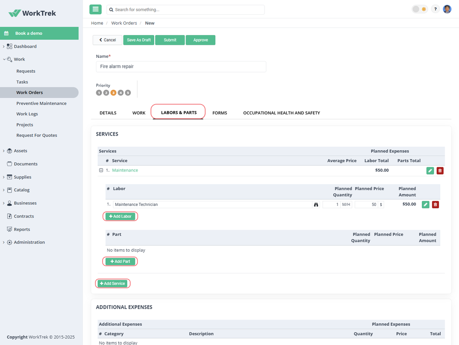Open Request For Quotes in sidebar
This screenshot has width=459, height=345.
pos(37,135)
